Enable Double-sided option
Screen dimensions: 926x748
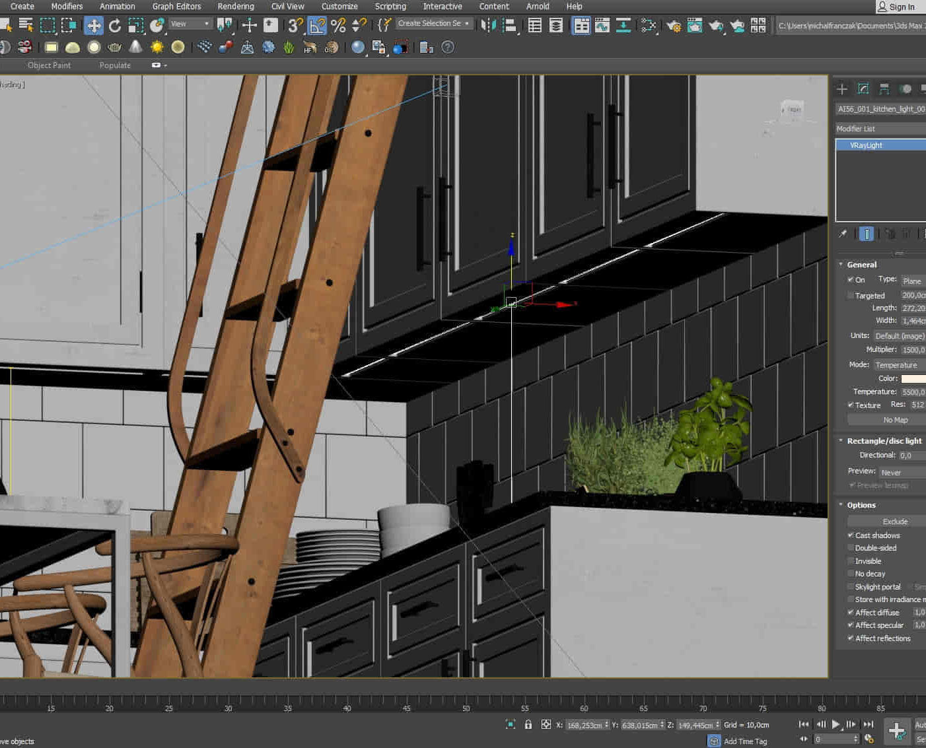[851, 547]
